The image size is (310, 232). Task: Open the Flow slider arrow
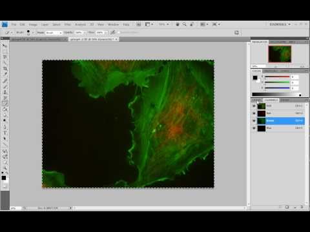click(106, 33)
